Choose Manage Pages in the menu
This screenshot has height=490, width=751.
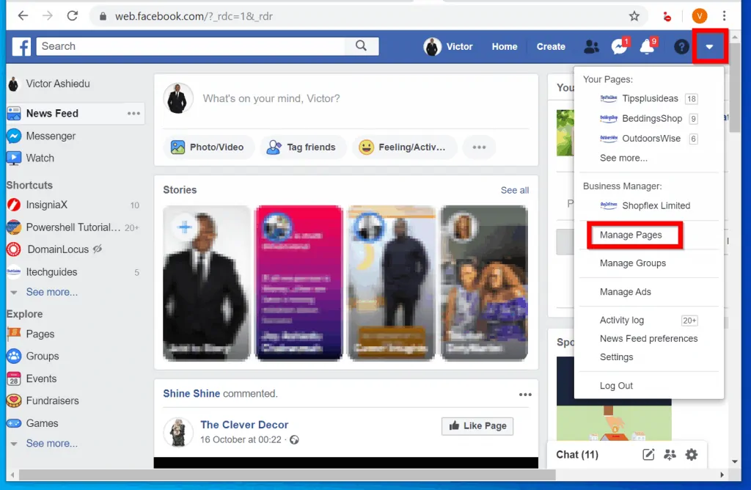631,235
